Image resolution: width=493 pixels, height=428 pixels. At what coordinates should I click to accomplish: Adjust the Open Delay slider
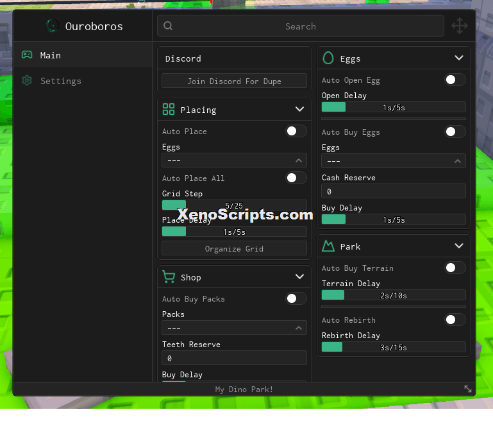tap(394, 107)
